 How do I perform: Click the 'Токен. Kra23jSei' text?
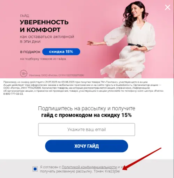click(x=107, y=171)
